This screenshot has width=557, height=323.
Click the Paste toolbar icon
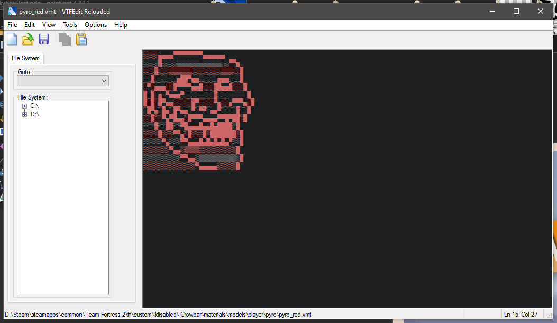click(81, 39)
